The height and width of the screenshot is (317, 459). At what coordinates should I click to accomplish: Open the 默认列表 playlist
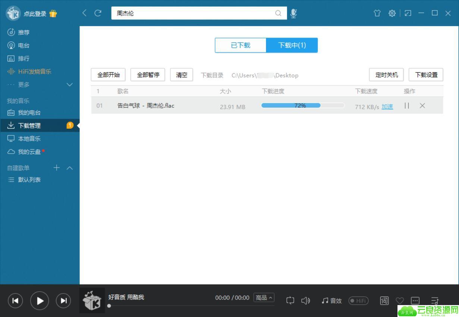click(29, 180)
